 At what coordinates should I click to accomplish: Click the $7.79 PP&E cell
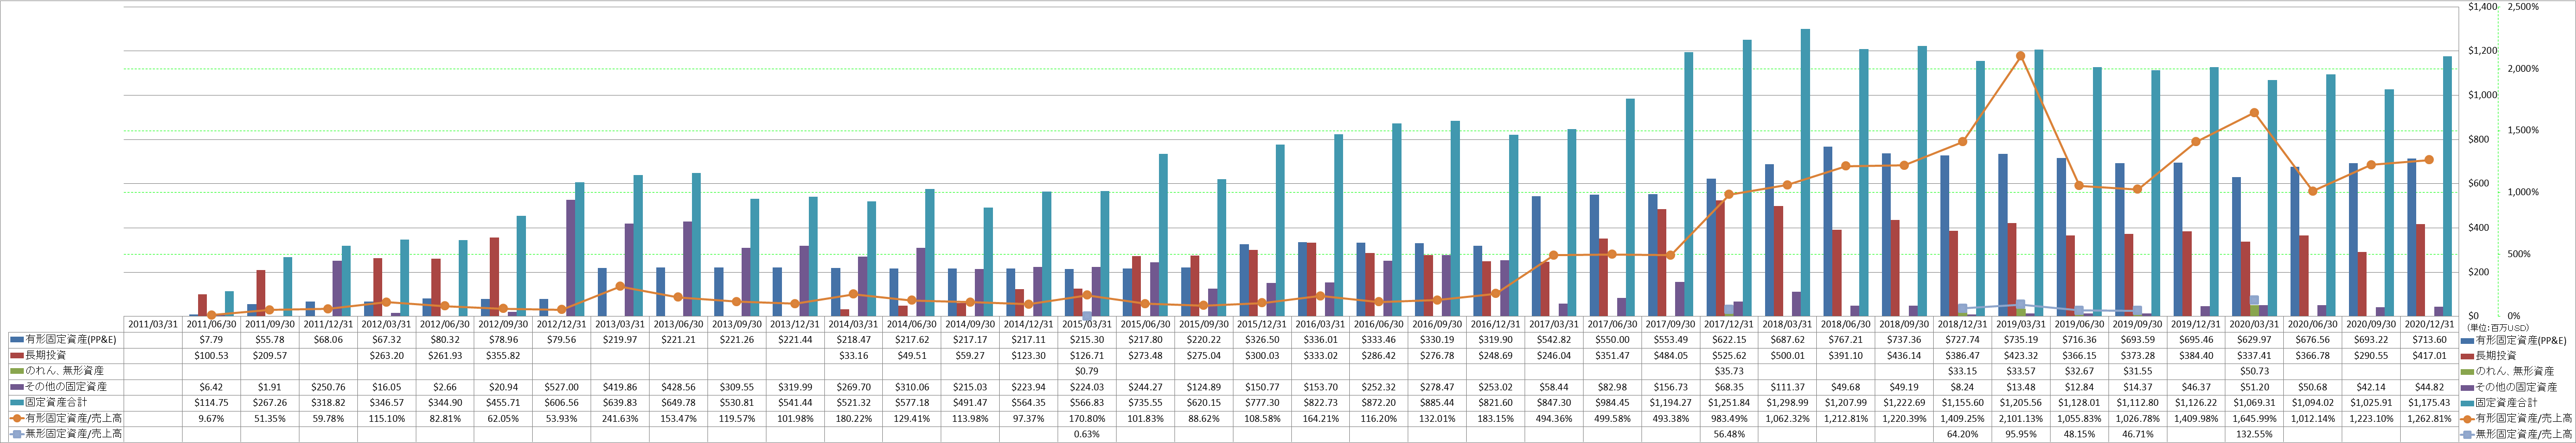(x=212, y=339)
